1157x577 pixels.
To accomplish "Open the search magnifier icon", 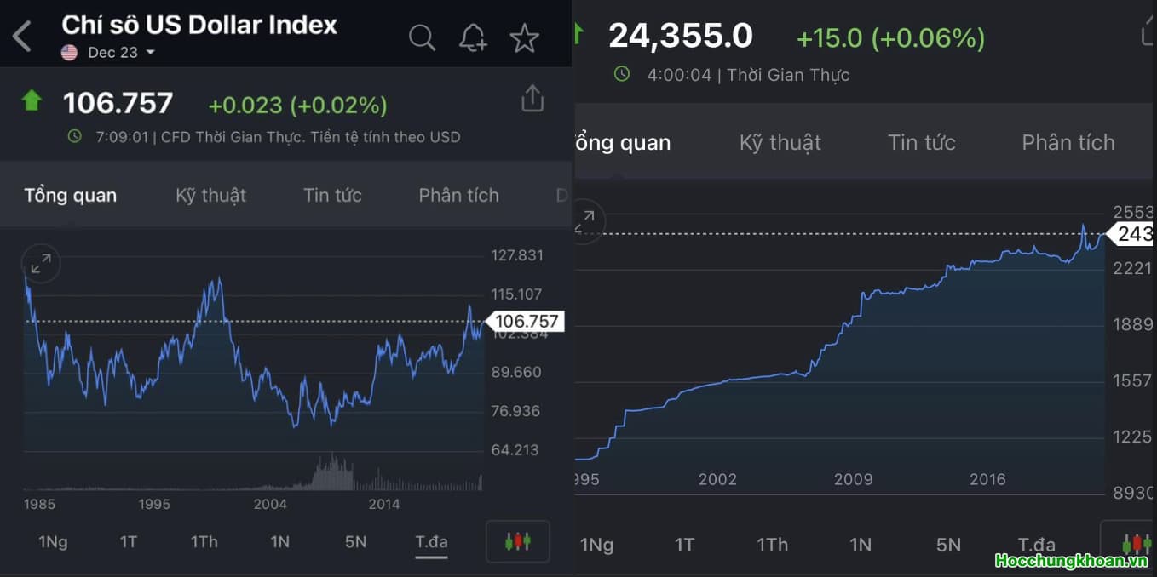I will (x=422, y=37).
